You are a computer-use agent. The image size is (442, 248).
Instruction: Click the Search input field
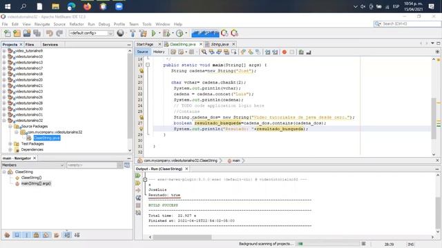[x=407, y=24]
